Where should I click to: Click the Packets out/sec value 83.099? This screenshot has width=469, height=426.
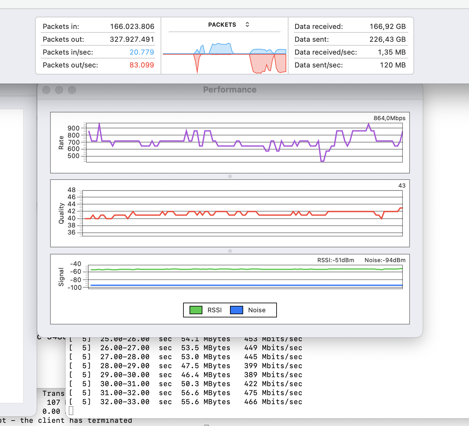tap(142, 65)
